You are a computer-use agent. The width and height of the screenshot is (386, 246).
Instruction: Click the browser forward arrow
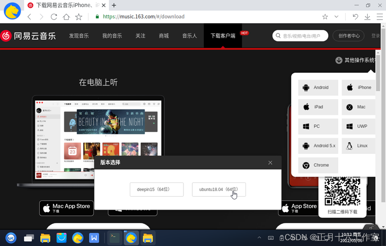coord(42,17)
